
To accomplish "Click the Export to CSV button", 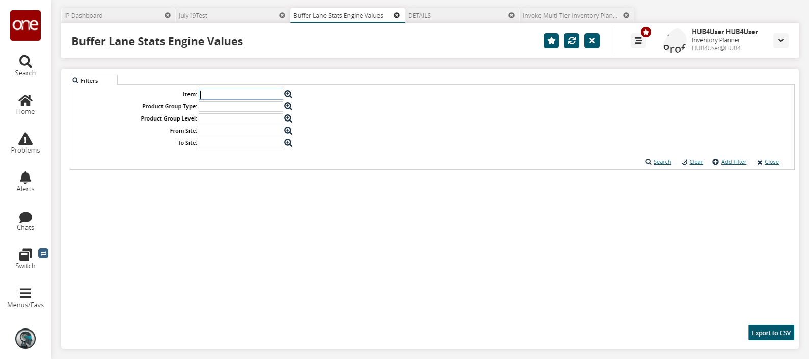I will coord(771,333).
